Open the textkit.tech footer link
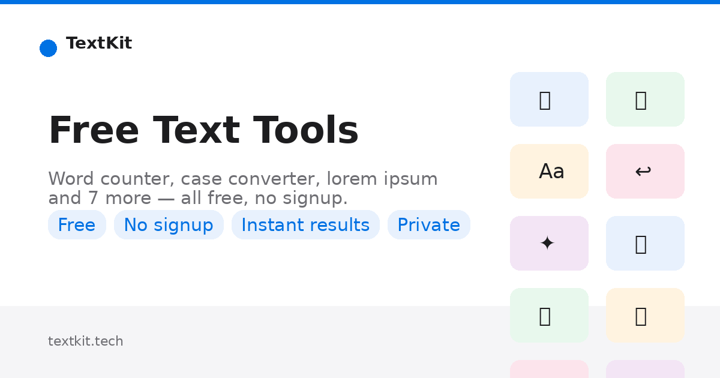 86,341
